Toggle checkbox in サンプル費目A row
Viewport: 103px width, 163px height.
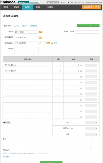[x=81, y=65]
